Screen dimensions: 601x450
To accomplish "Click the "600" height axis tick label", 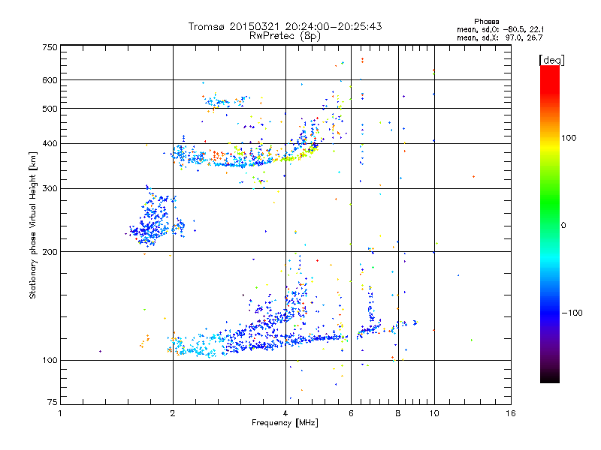I will click(50, 80).
